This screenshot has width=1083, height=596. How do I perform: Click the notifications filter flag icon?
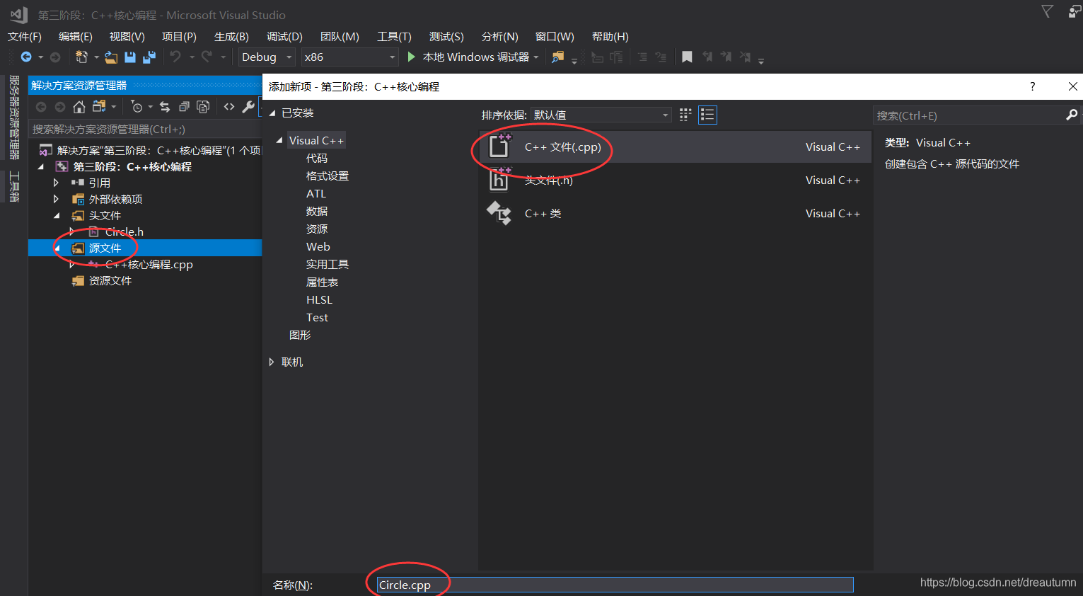(x=1047, y=11)
